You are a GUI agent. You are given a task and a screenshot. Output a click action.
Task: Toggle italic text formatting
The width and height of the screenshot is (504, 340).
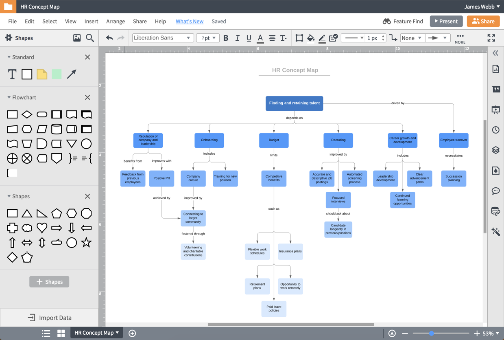point(237,38)
